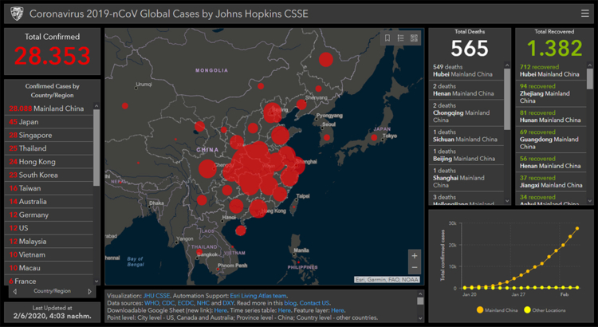Image resolution: width=598 pixels, height=327 pixels.
Task: Open the JHU CSSE link
Action: click(x=157, y=296)
